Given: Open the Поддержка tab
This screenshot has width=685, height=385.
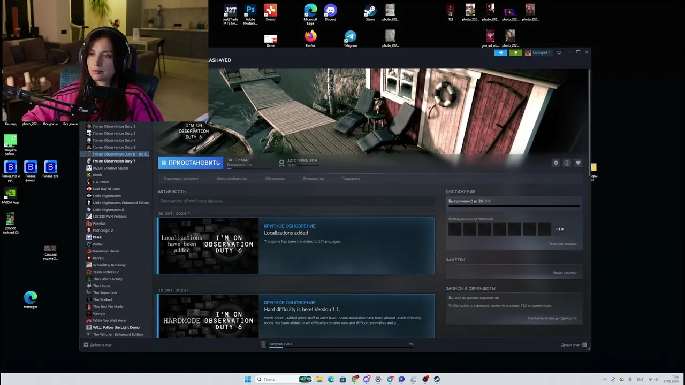Looking at the screenshot, I should pyautogui.click(x=351, y=178).
